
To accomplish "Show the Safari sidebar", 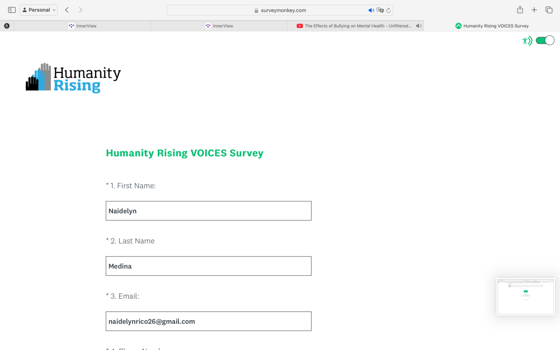I will click(12, 10).
